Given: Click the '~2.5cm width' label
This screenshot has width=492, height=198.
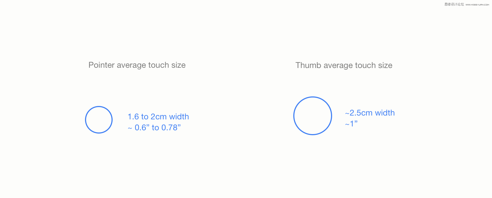Looking at the screenshot, I should pyautogui.click(x=370, y=113).
